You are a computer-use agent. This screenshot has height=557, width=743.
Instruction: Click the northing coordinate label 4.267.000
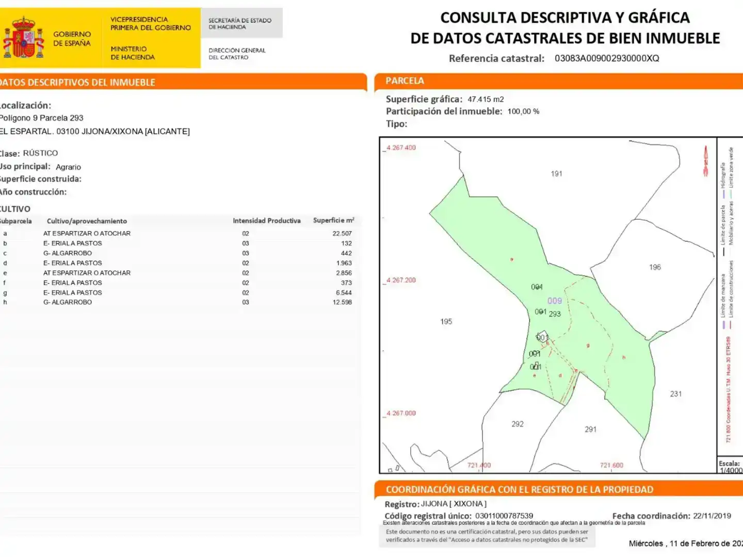pos(401,413)
